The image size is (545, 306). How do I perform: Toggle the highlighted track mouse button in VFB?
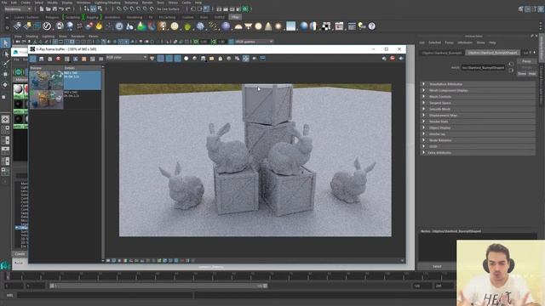246,59
